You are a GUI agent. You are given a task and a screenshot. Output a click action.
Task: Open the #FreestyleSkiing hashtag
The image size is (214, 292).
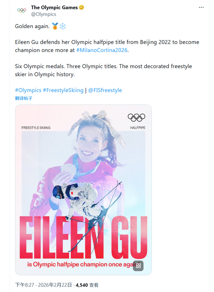click(x=63, y=90)
